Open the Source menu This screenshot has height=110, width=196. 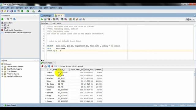coord(33,8)
